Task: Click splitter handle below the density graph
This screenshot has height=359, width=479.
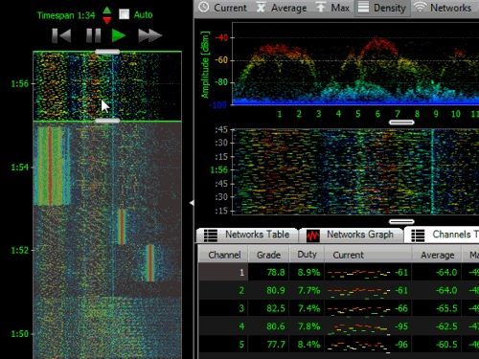Action: pos(401,123)
